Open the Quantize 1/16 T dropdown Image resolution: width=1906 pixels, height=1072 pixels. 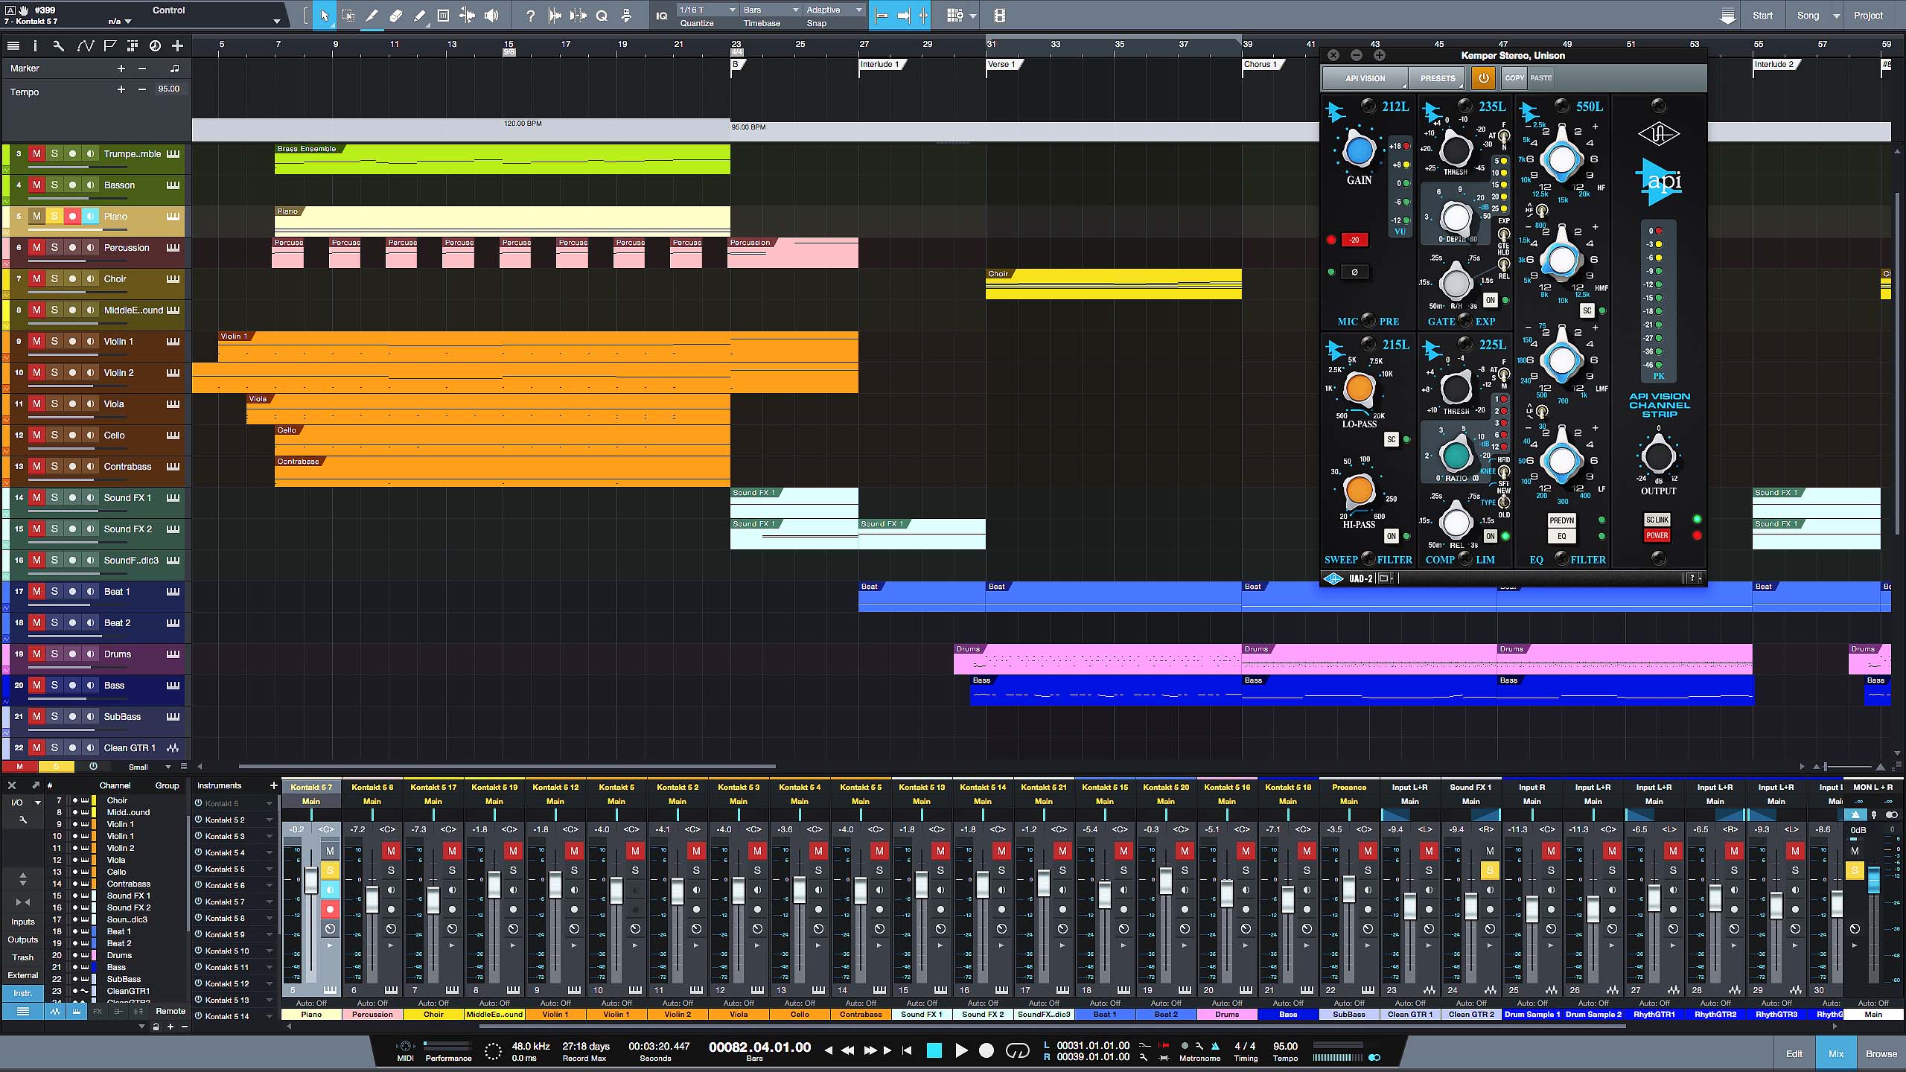707,10
